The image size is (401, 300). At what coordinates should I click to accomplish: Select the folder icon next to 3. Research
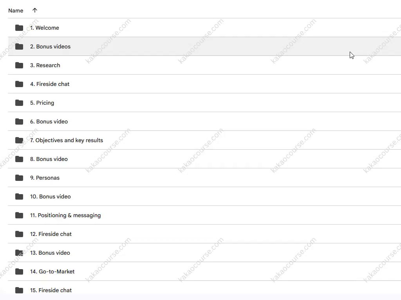[19, 65]
